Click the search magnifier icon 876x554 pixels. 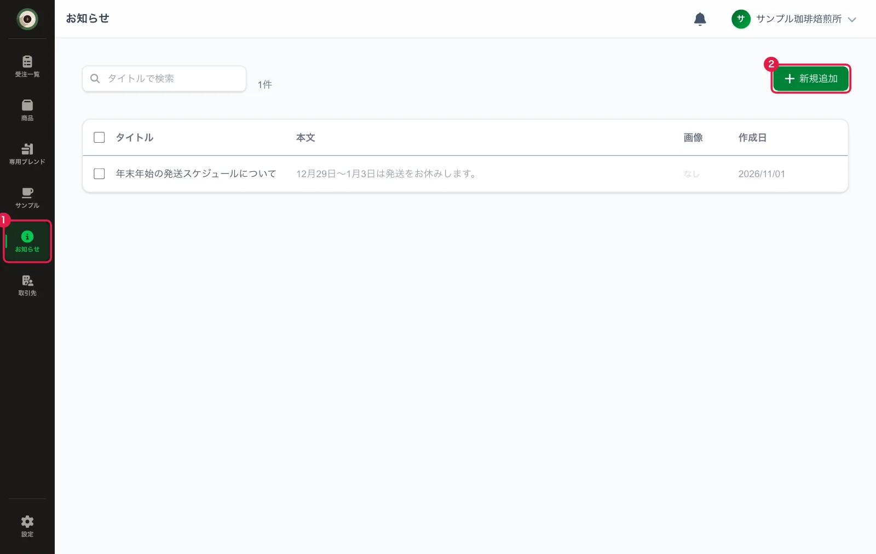coord(95,79)
